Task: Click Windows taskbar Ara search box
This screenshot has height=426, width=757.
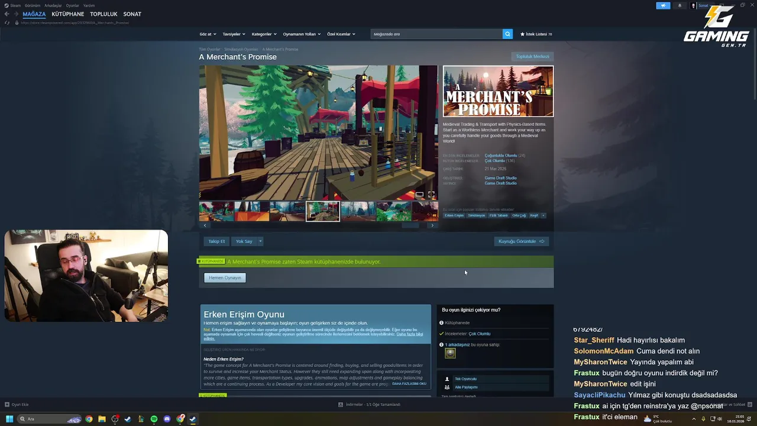Action: click(x=50, y=419)
